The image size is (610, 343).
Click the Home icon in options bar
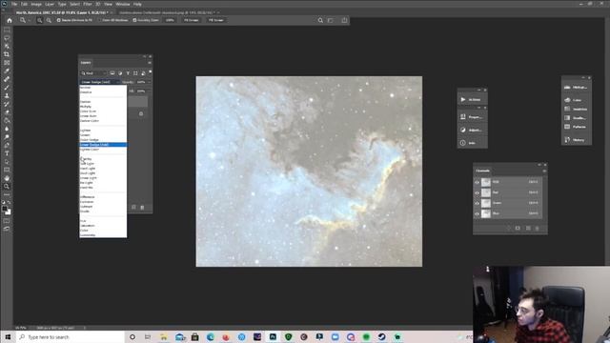[x=10, y=20]
